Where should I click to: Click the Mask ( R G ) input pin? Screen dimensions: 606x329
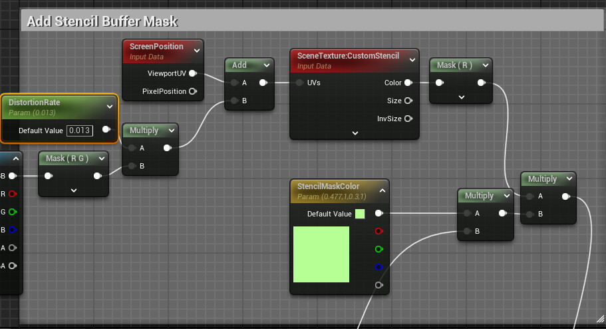[x=48, y=176]
